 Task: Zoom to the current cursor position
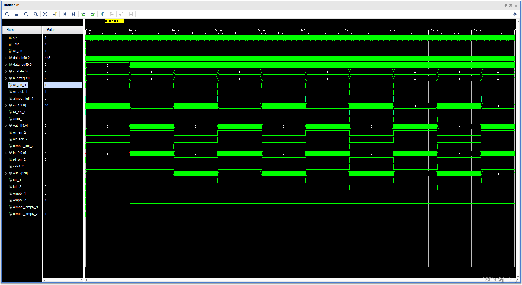[54, 14]
